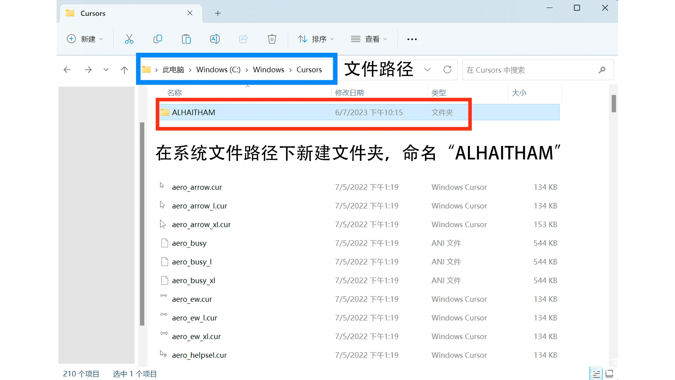Go up one folder level arrow
Image resolution: width=675 pixels, height=380 pixels.
pos(124,70)
